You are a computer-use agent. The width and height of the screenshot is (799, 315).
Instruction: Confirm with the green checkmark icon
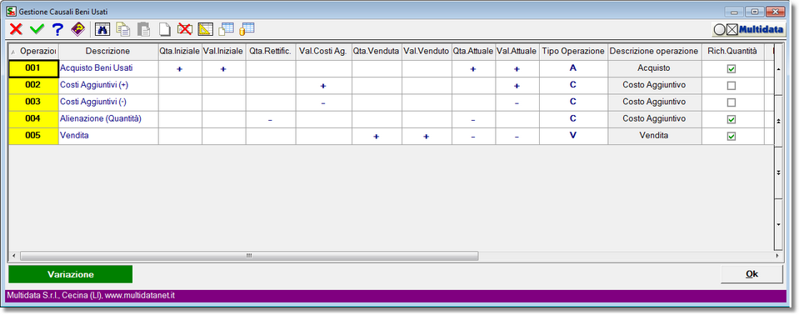click(x=36, y=29)
